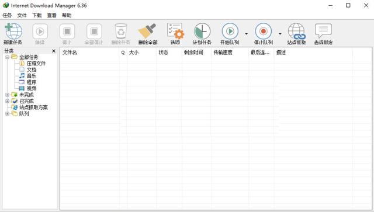Viewport: 374px width, 212px height.
Task: Close the 分类 categories panel
Action: click(x=54, y=51)
